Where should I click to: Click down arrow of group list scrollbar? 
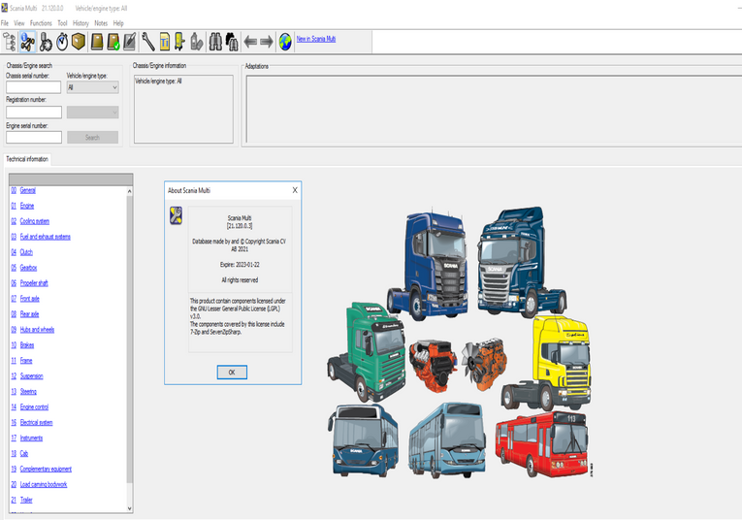click(130, 507)
